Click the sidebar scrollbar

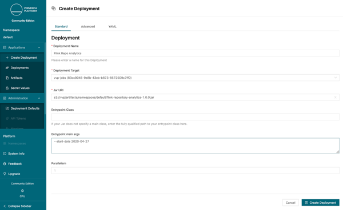[x=45, y=78]
